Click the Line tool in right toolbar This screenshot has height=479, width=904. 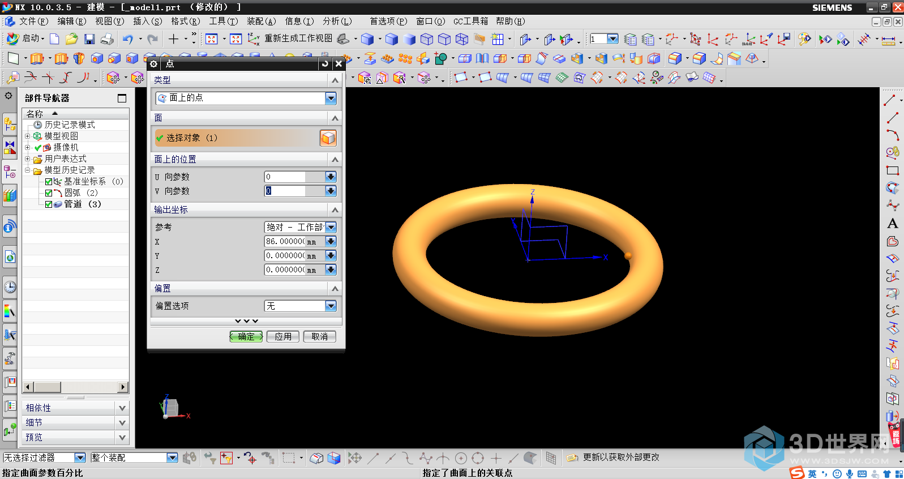892,118
